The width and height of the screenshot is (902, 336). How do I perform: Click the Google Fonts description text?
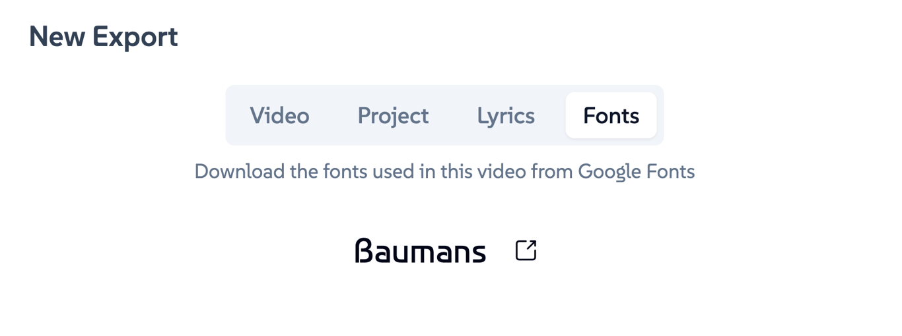tap(444, 172)
